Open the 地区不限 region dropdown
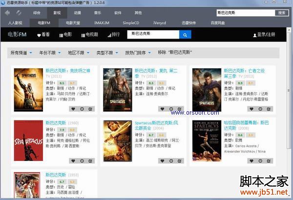This screenshot has height=200, width=293. pyautogui.click(x=79, y=53)
